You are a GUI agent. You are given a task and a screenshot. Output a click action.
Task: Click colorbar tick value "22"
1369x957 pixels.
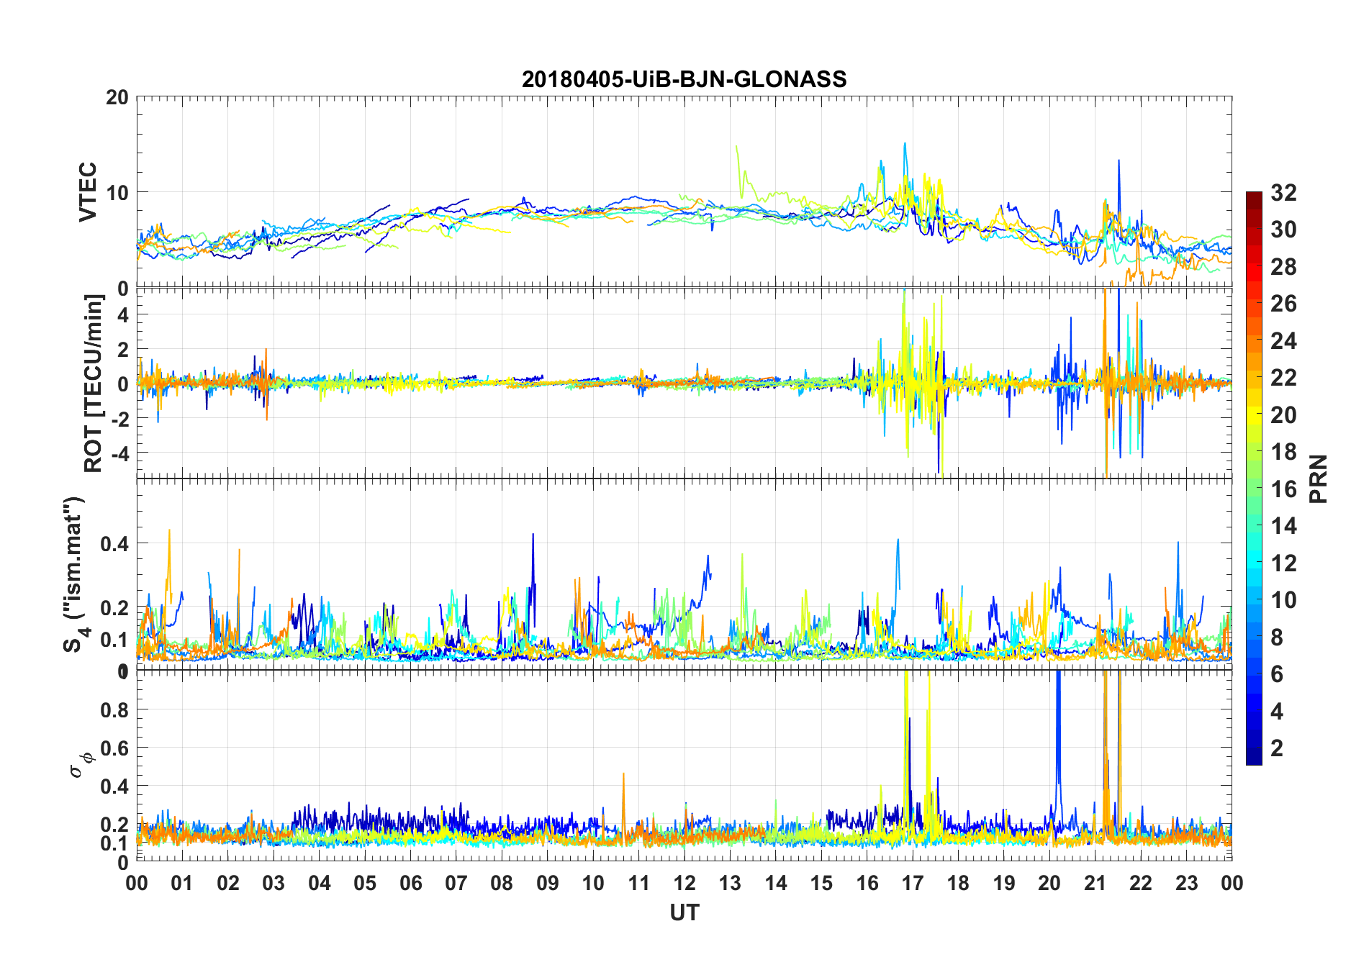coord(1283,378)
